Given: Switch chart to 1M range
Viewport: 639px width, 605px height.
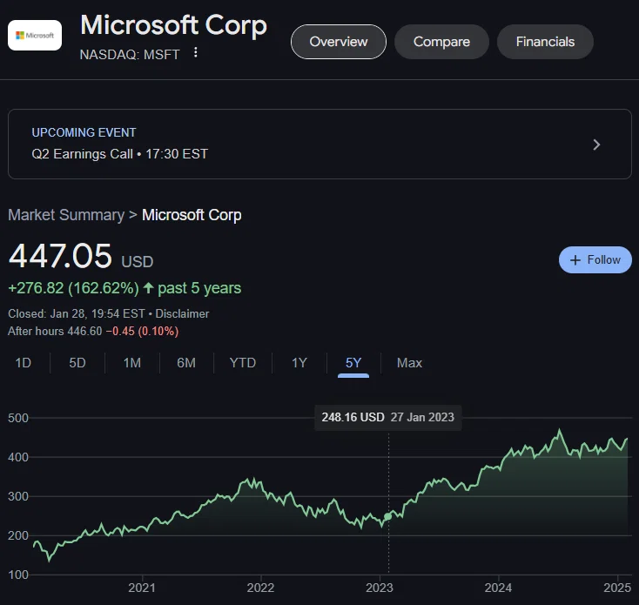Looking at the screenshot, I should (132, 363).
